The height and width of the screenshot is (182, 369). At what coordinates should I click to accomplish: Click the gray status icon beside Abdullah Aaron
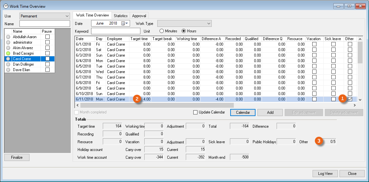tap(8, 37)
